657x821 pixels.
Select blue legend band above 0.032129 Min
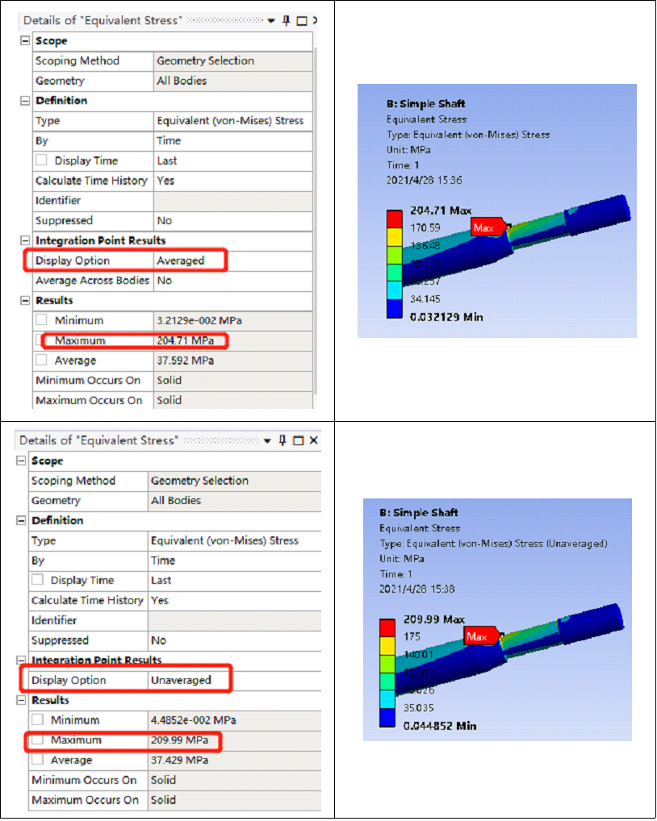click(x=395, y=309)
